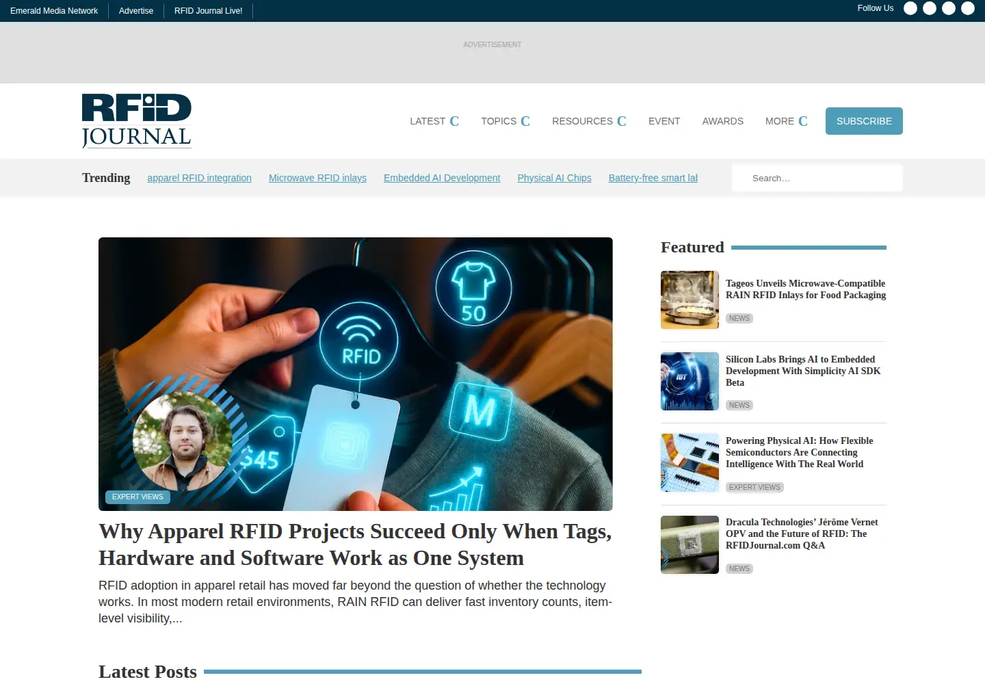Expand the TOPICS menu arrow
This screenshot has width=985, height=684.
(525, 121)
